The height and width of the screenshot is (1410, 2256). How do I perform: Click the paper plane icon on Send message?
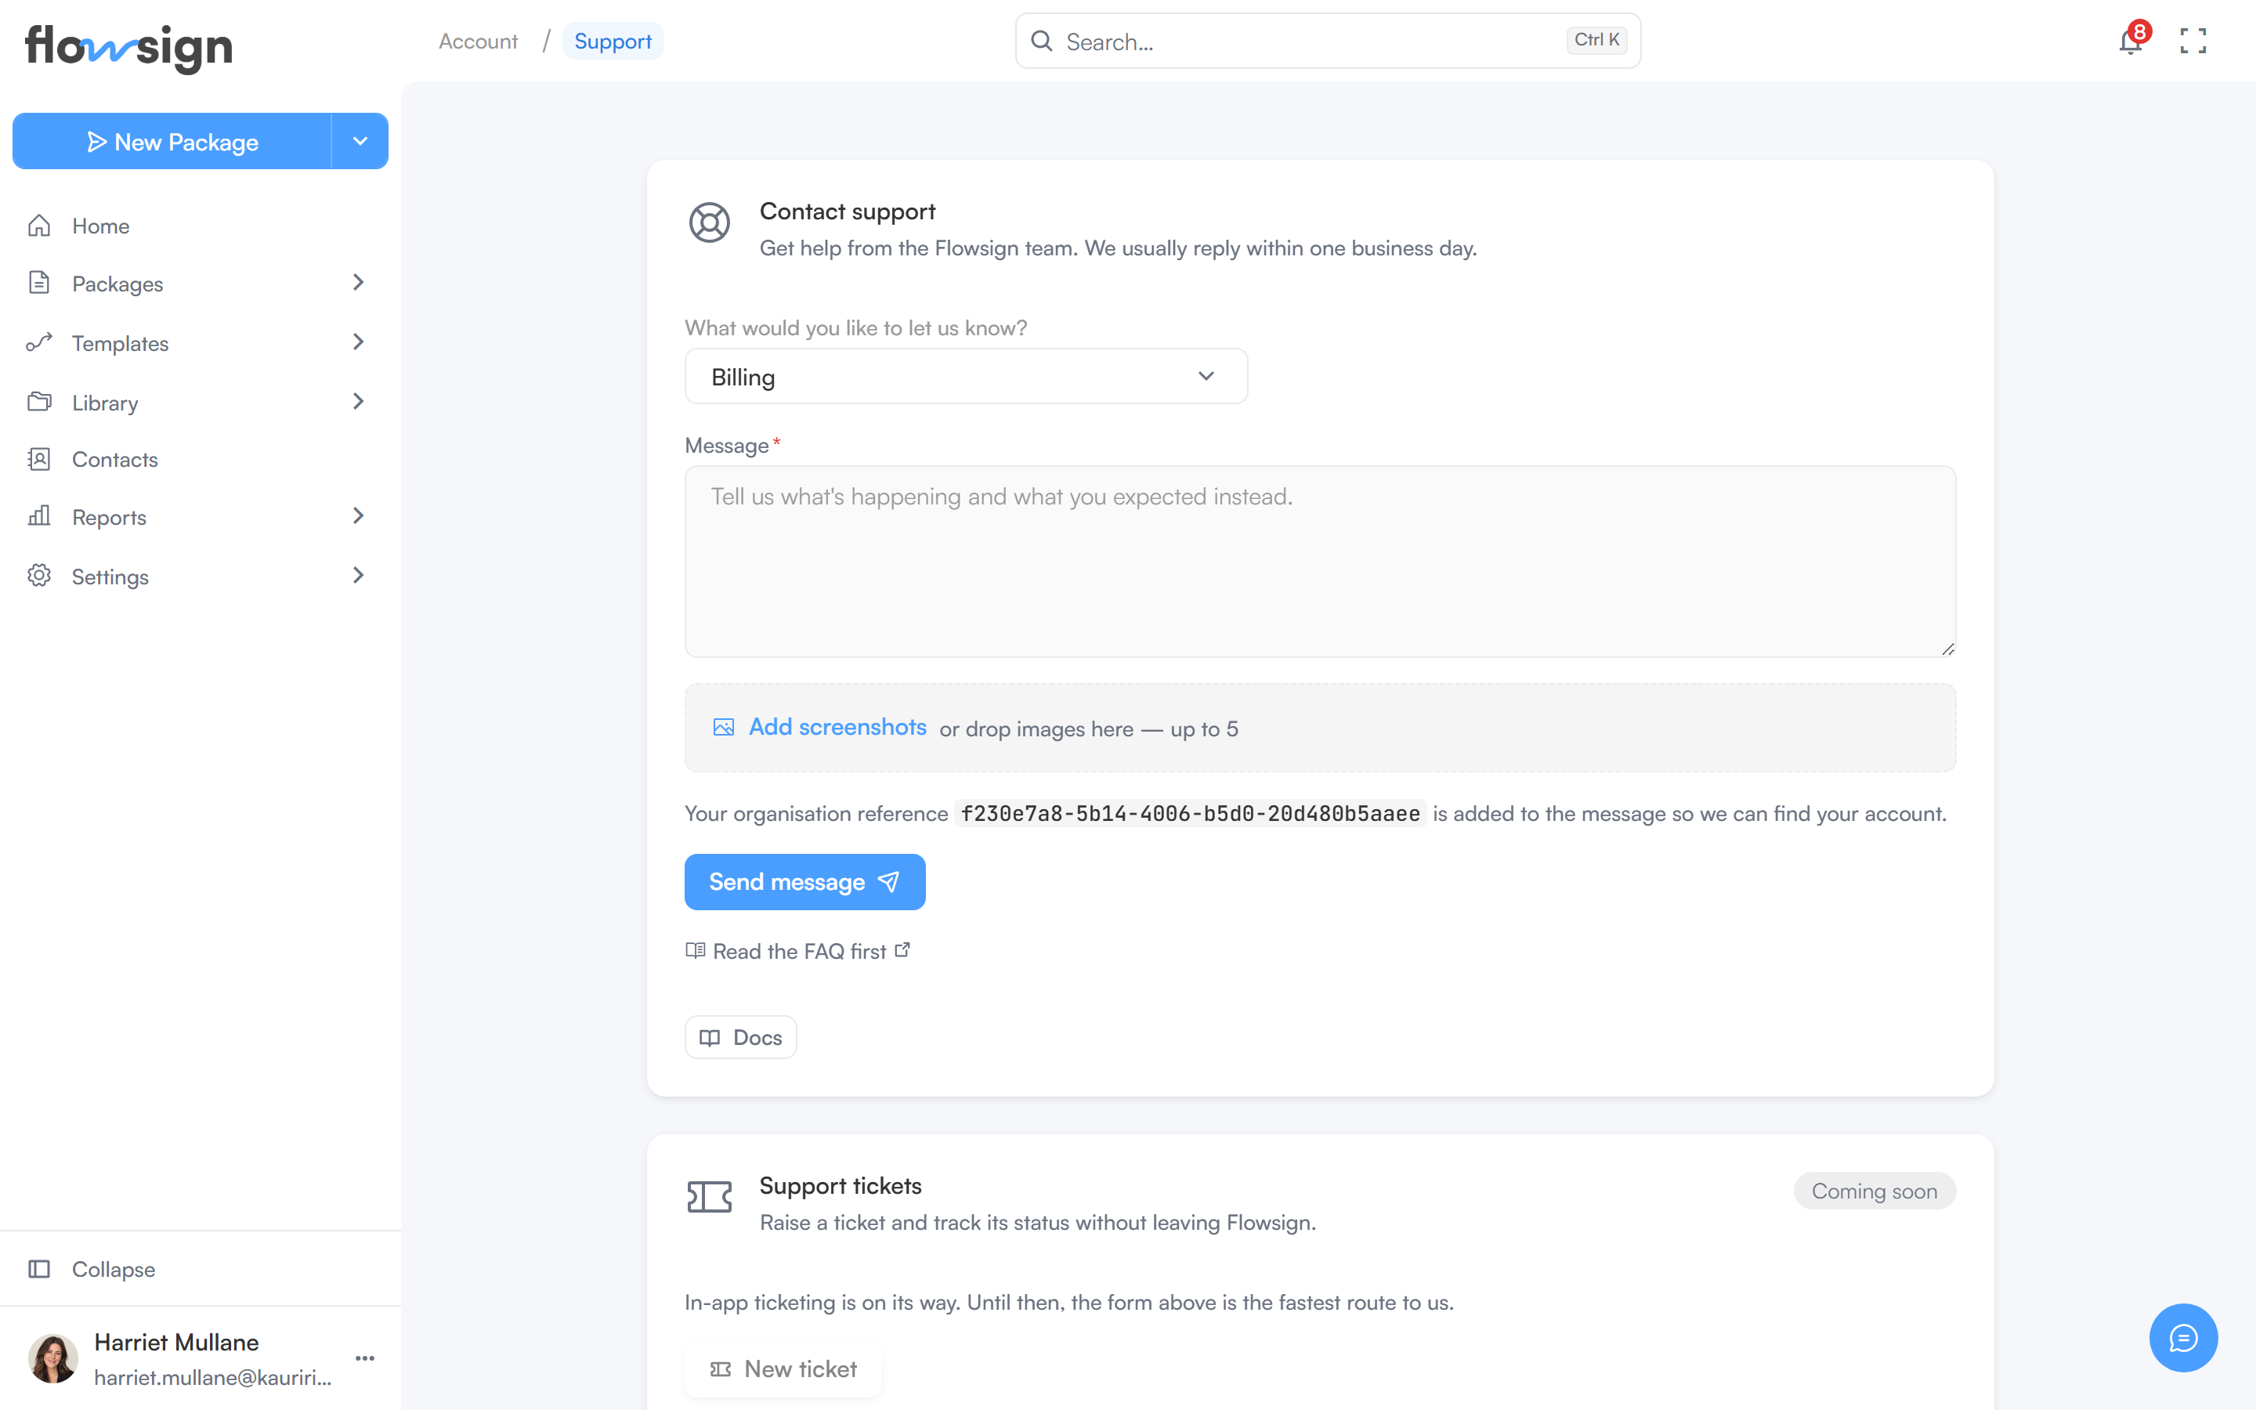click(x=888, y=882)
